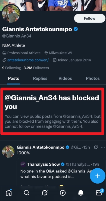Tap the blue compose plus button
Viewport: 106px width, 201px height.
pos(98,176)
